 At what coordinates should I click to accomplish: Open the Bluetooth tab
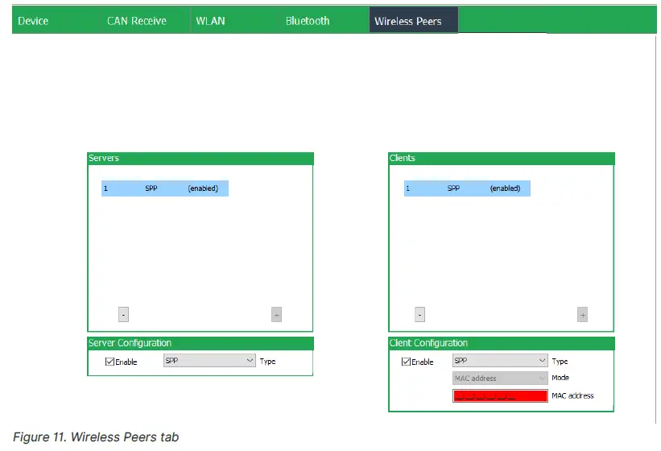[308, 21]
